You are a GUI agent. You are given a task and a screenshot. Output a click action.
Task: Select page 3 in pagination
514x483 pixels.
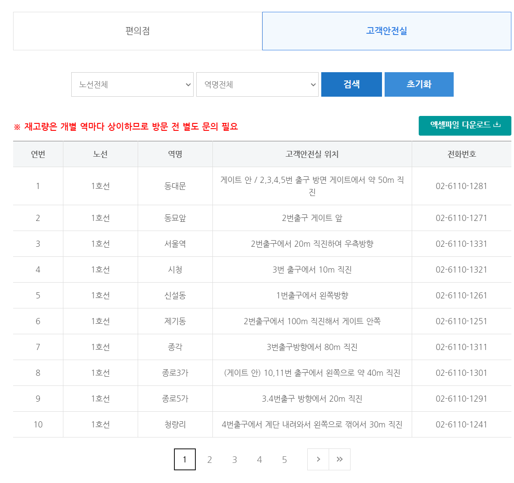(x=234, y=459)
